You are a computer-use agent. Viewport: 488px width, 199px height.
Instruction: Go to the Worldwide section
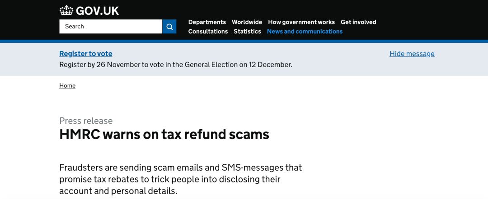point(247,22)
